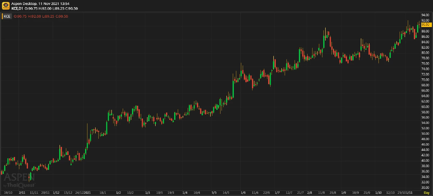Screen dimensions: 433x196
Task: Click the 19/10 date label
Action: click(8, 192)
